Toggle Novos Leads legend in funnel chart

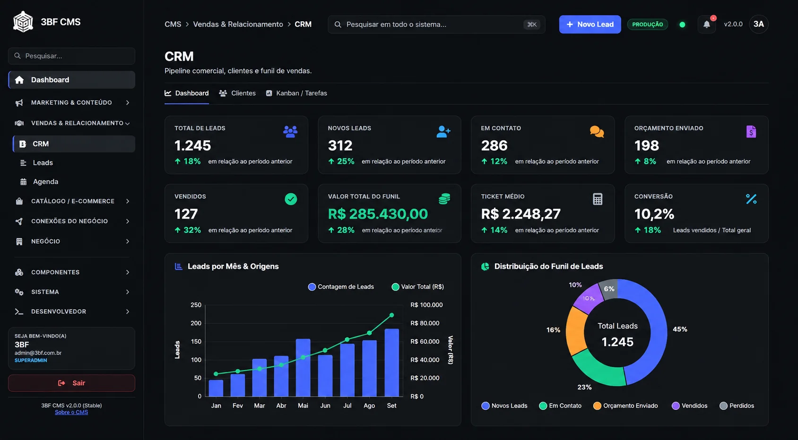coord(504,406)
